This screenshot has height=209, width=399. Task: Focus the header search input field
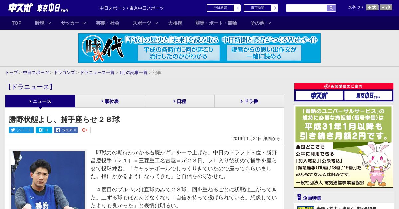click(306, 8)
